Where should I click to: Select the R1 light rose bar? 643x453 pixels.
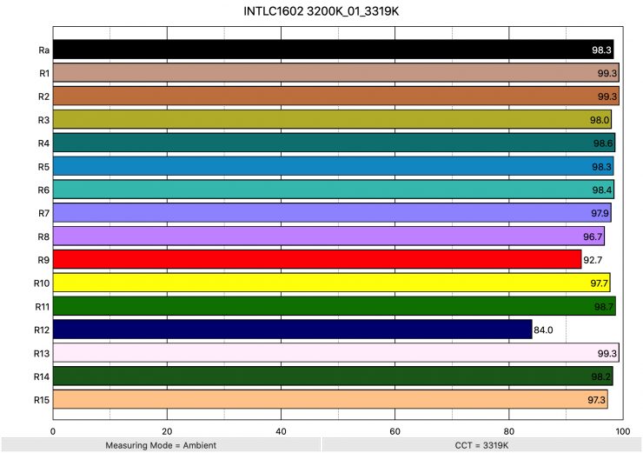pos(335,73)
